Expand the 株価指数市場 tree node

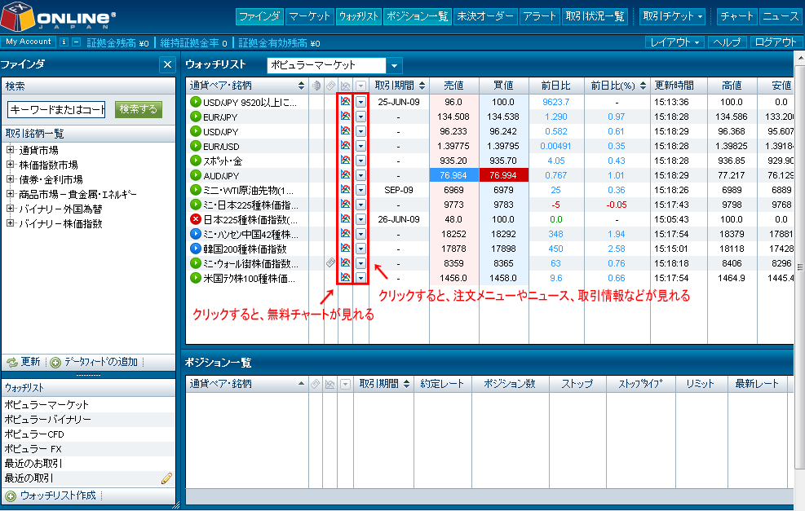pyautogui.click(x=10, y=165)
